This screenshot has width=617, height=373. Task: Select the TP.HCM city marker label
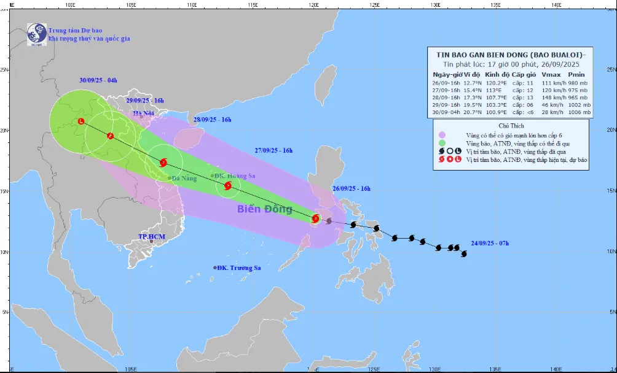pyautogui.click(x=150, y=236)
